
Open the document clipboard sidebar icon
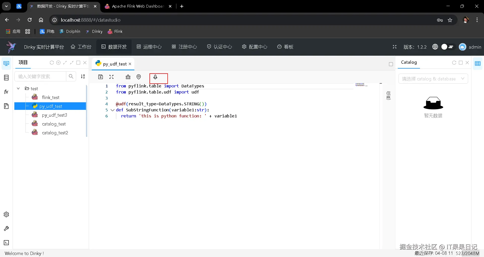click(x=6, y=106)
